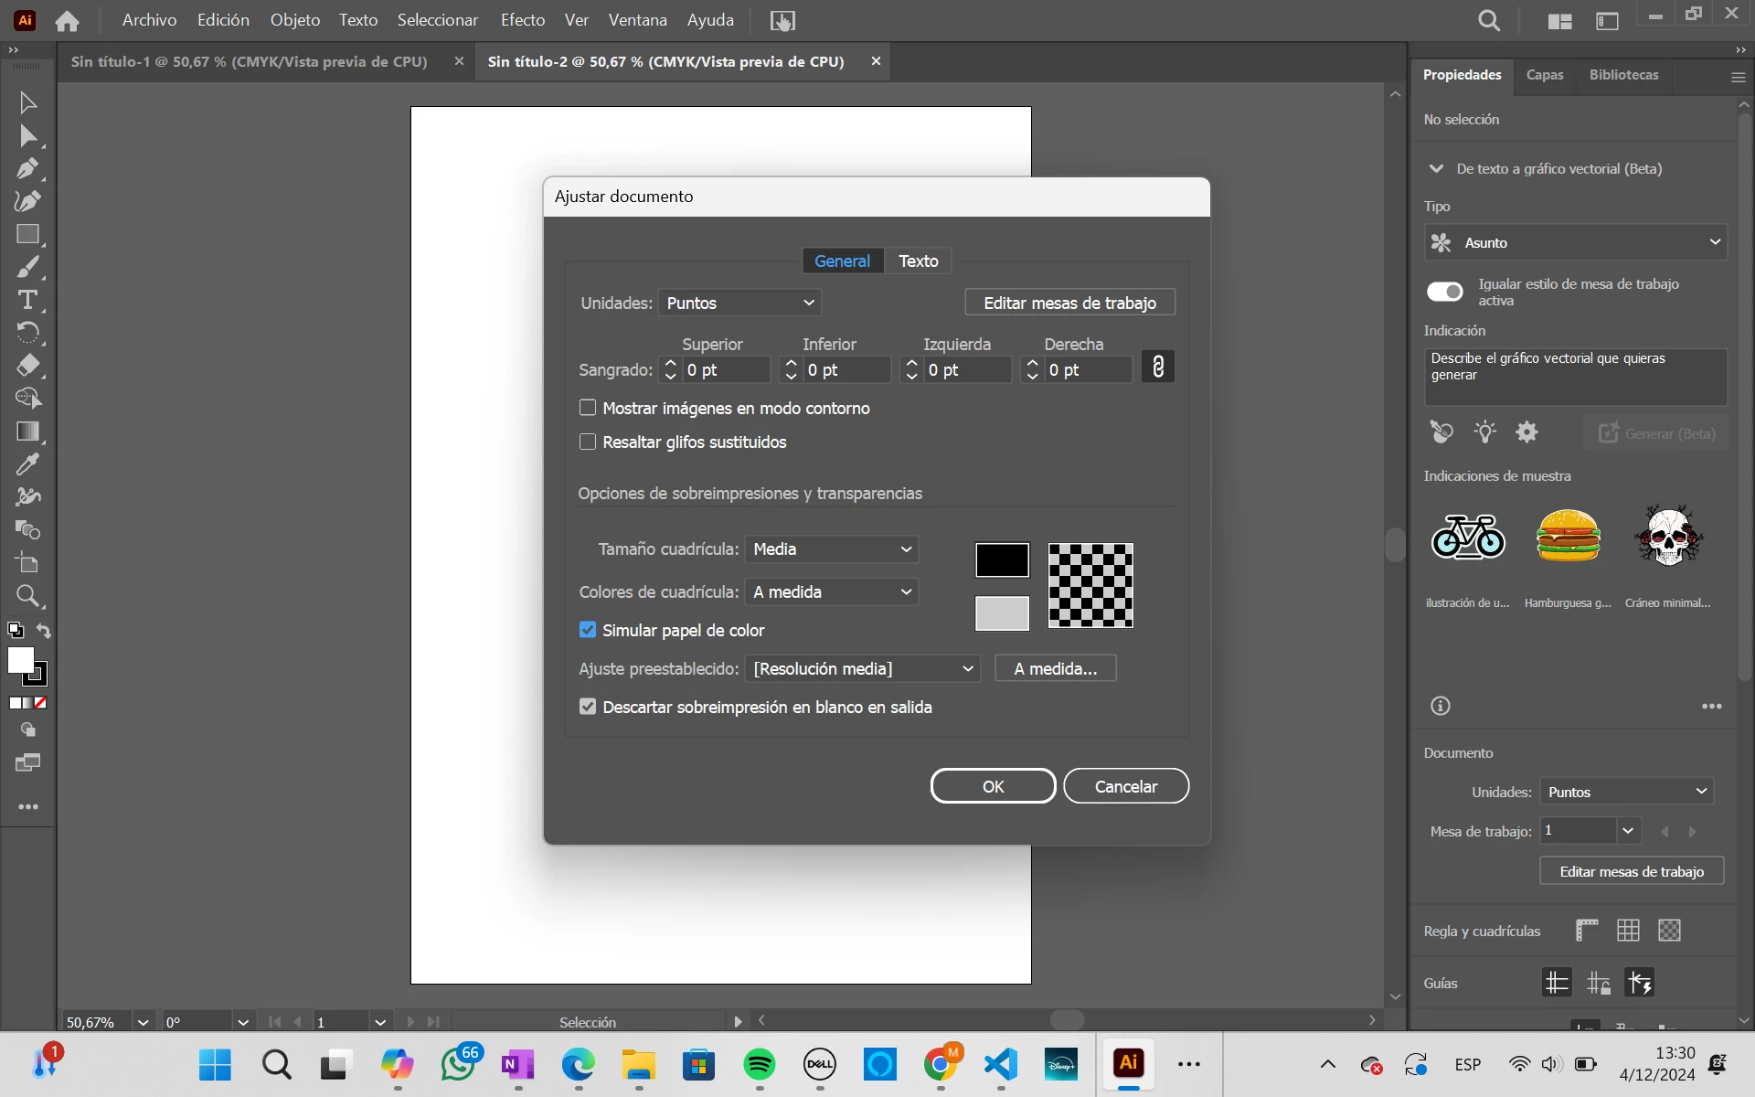
Task: Select the Rectangle tool
Action: (27, 234)
